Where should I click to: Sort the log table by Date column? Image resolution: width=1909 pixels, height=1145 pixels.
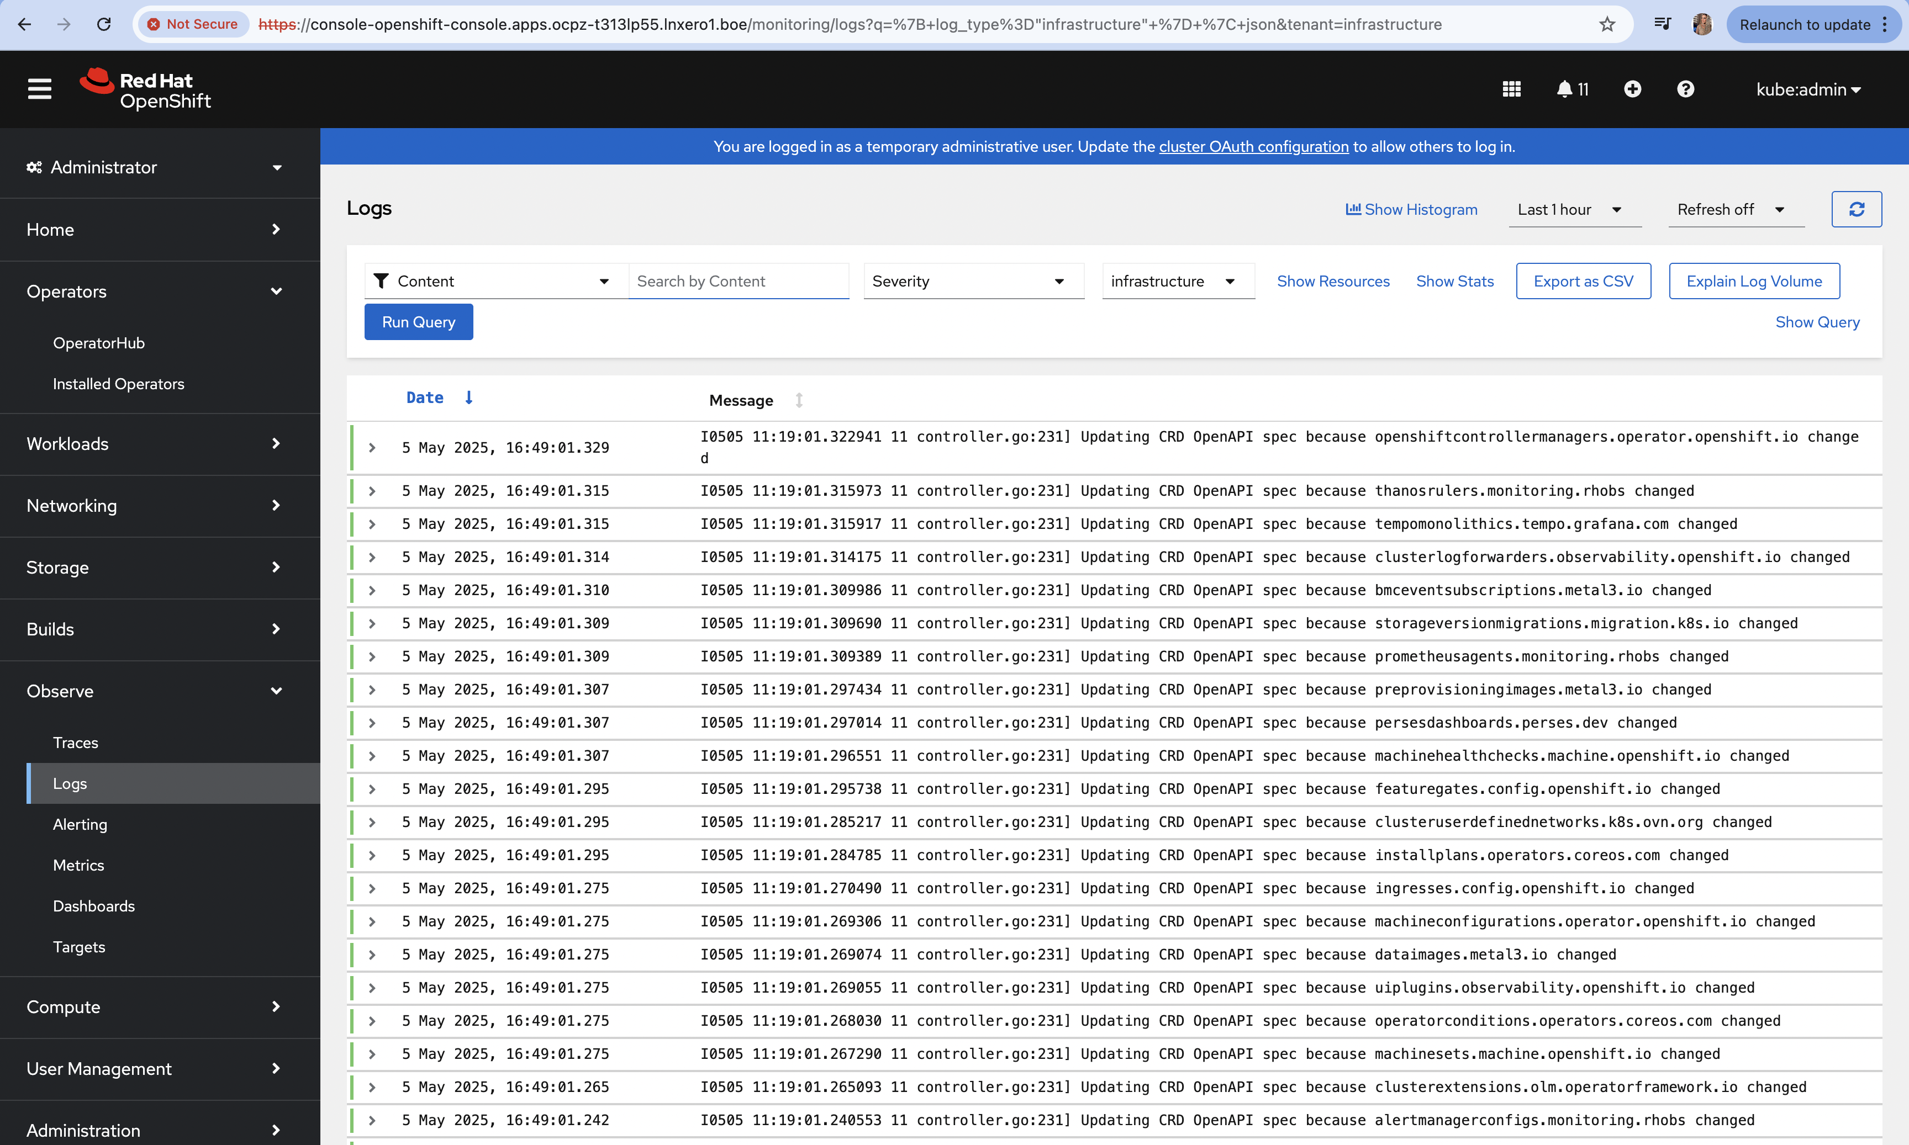(426, 398)
